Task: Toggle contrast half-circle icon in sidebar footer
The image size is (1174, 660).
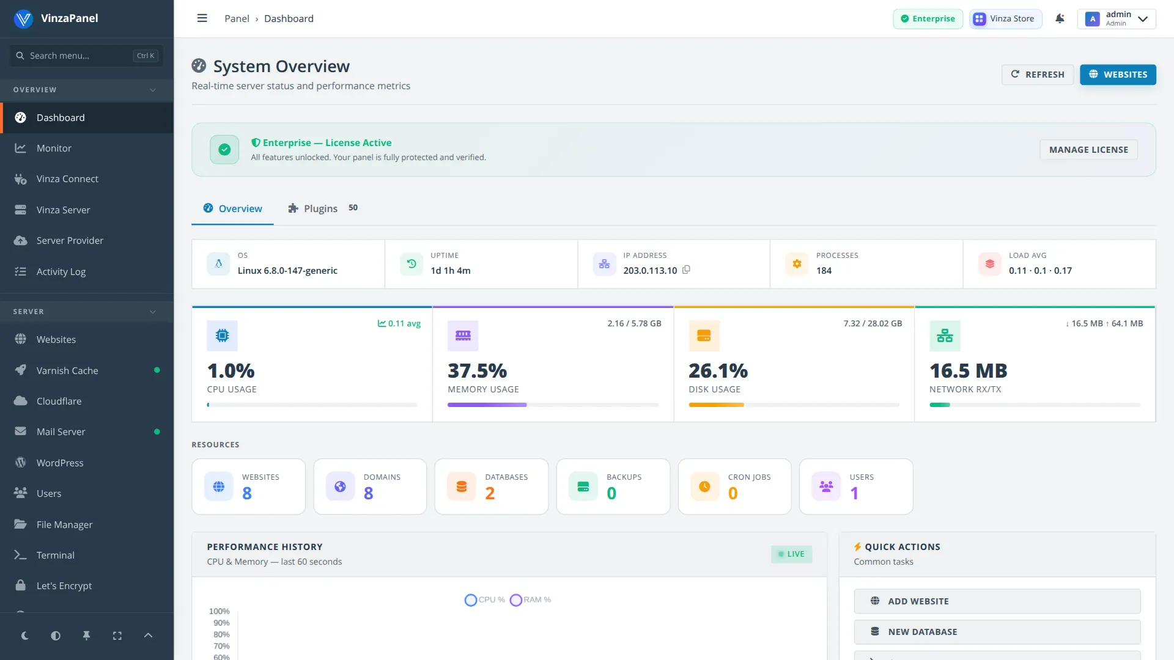Action: coord(56,636)
